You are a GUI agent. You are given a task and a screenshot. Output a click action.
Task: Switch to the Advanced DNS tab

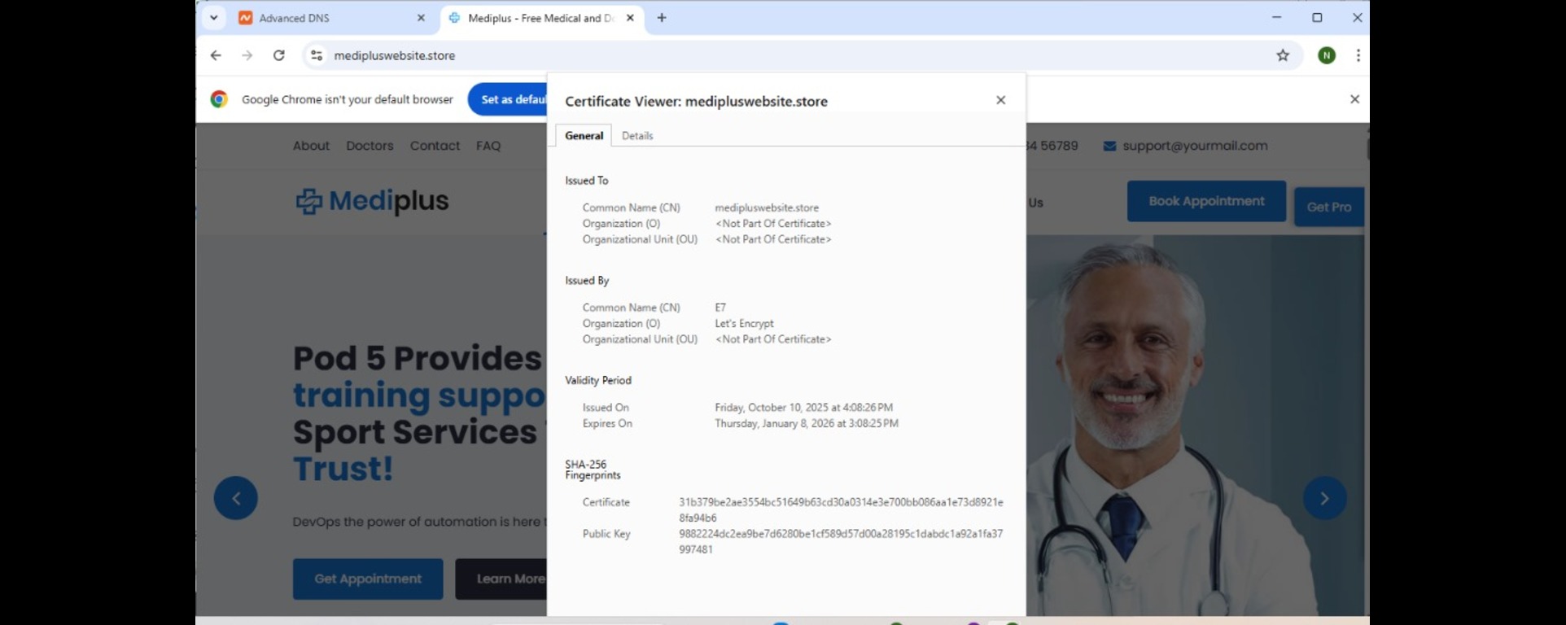(326, 18)
